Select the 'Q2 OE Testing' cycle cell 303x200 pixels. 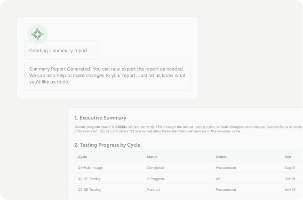[89, 179]
